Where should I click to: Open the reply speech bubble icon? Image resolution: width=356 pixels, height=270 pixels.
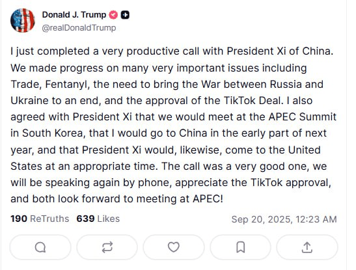(x=40, y=247)
